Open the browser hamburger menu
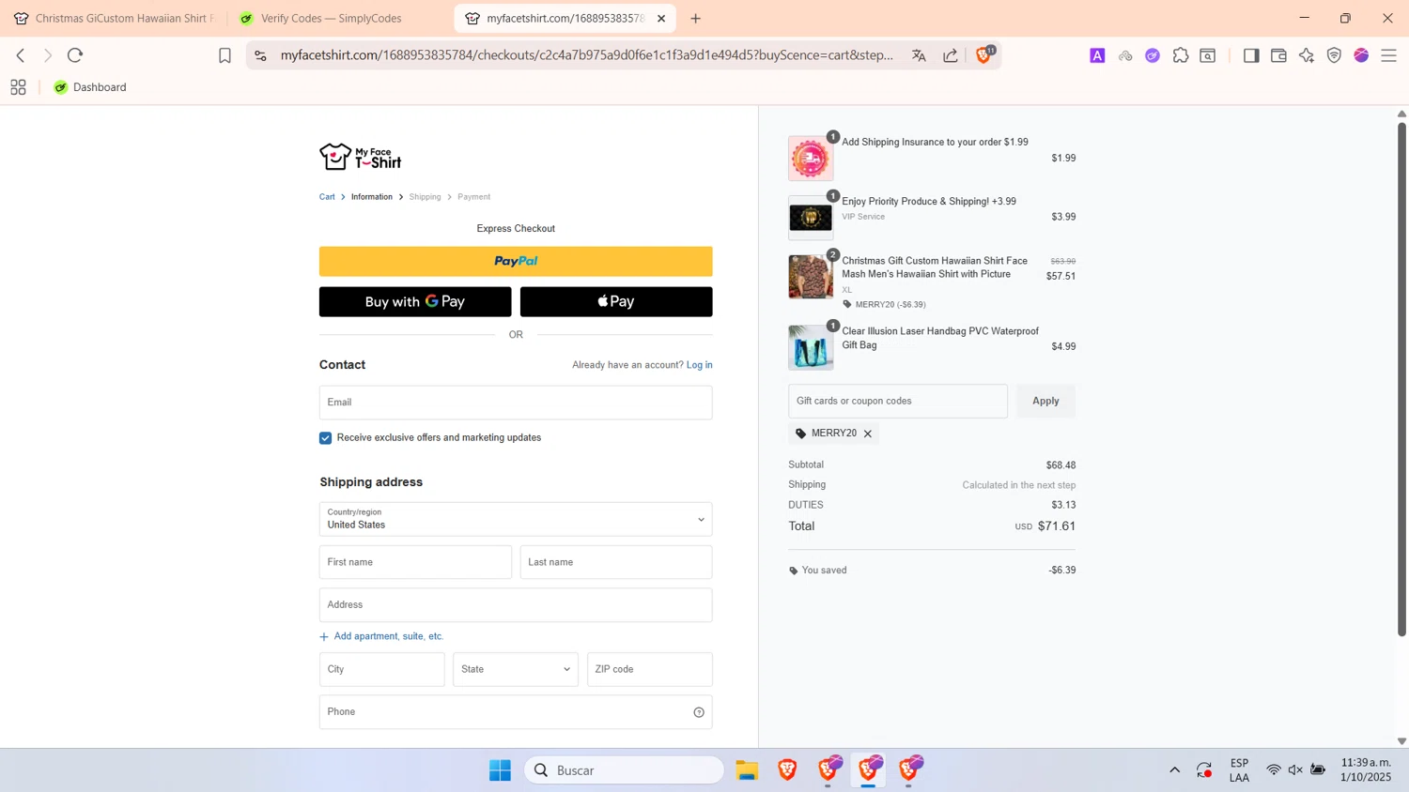This screenshot has height=792, width=1409. [x=1389, y=55]
